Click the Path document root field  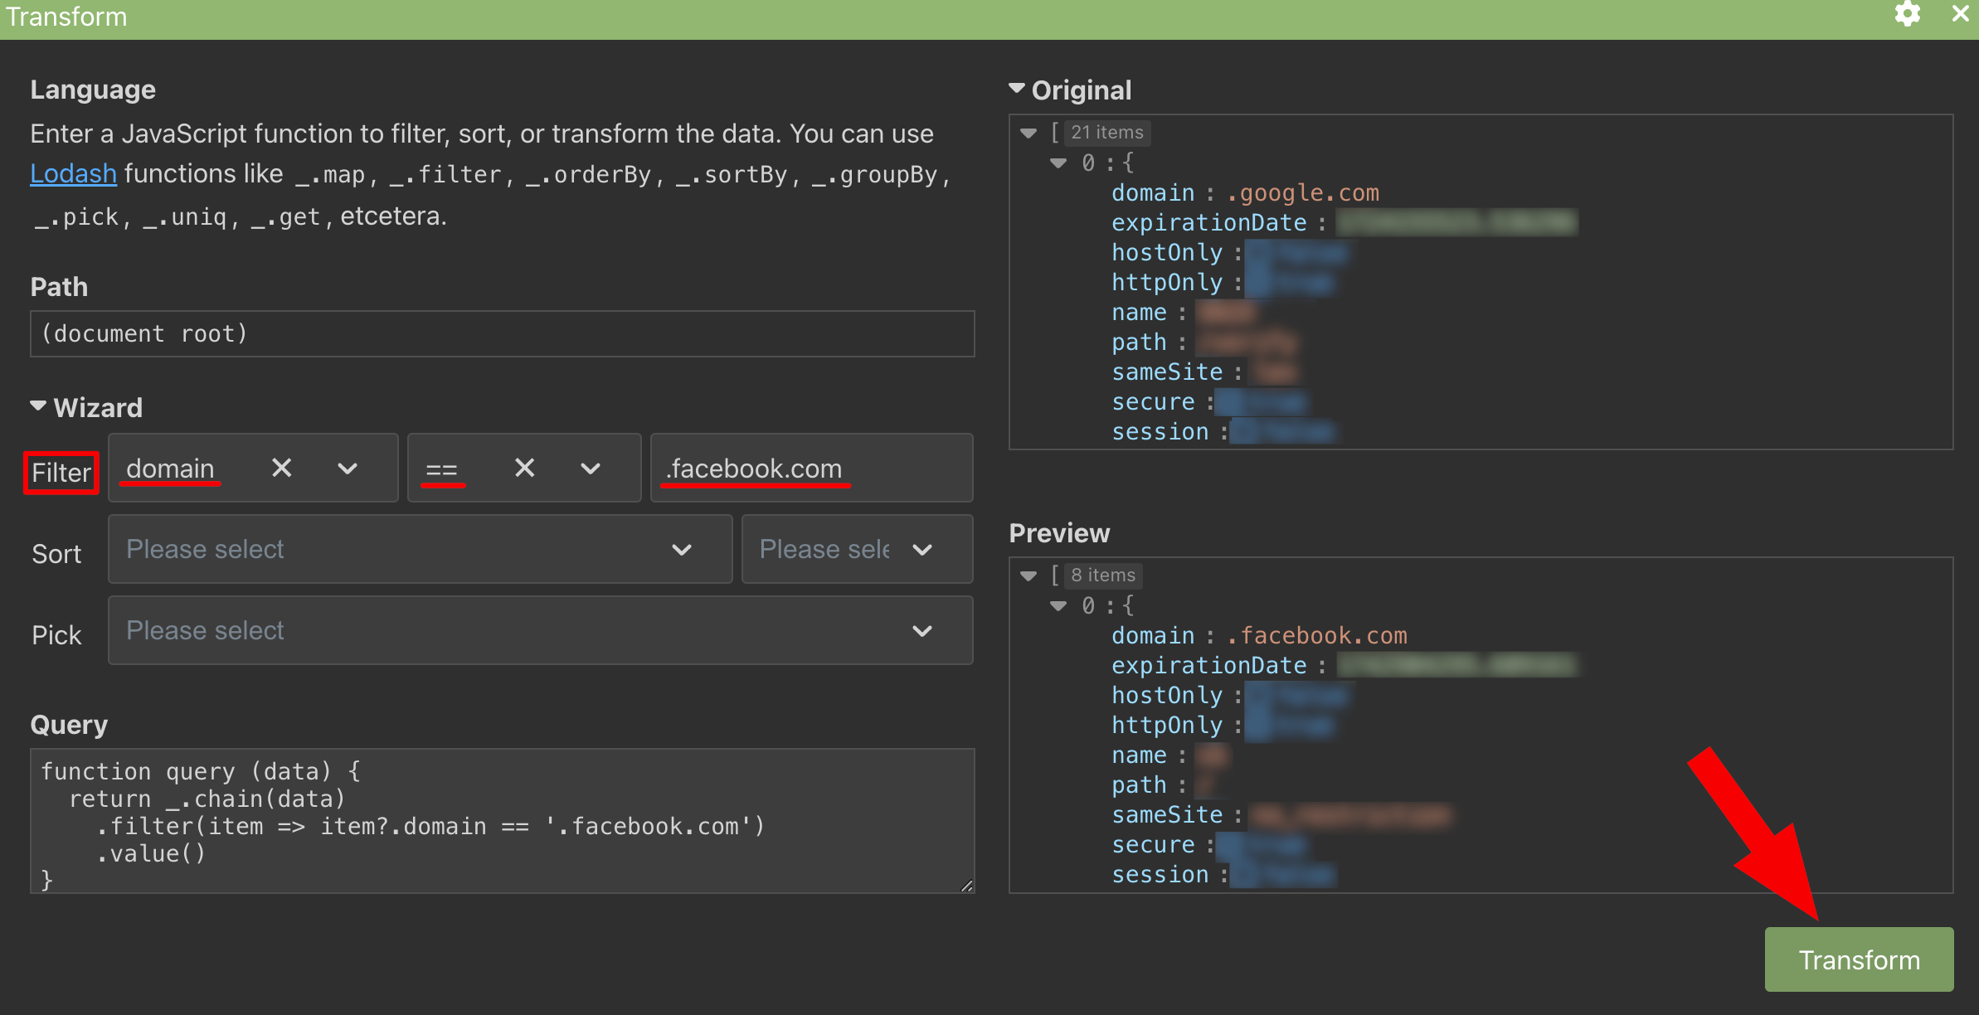(x=502, y=333)
